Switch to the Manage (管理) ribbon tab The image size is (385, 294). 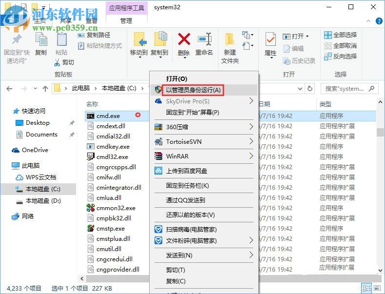click(x=126, y=20)
